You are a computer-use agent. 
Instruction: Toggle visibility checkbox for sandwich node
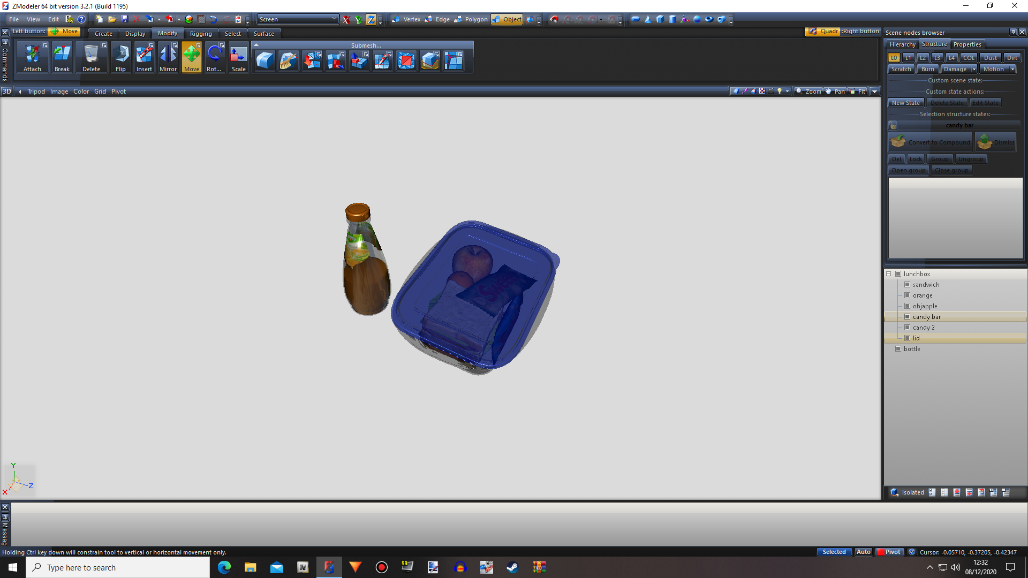pos(908,285)
